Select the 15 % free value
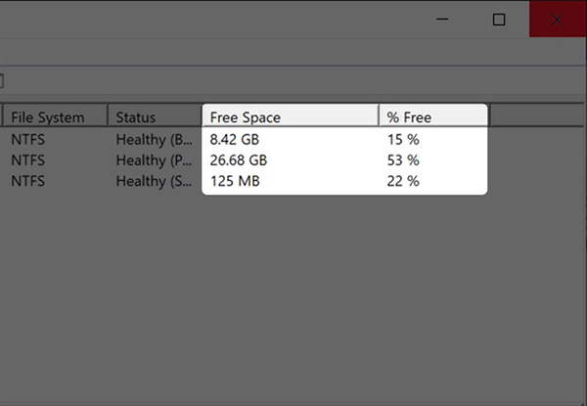This screenshot has width=587, height=406. point(403,139)
